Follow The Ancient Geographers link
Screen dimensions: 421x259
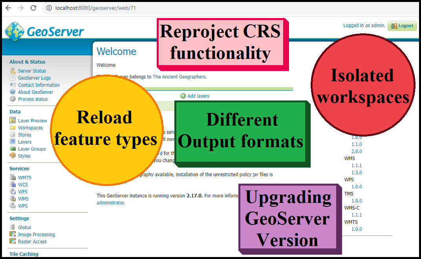click(x=179, y=77)
